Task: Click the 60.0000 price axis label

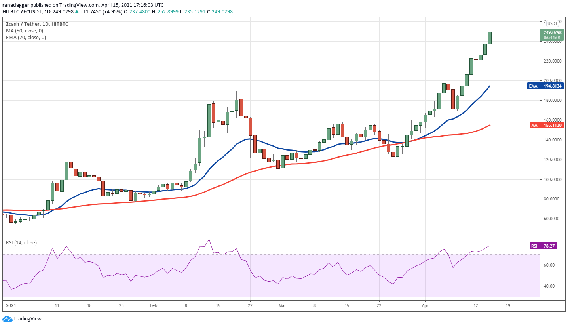Action: coord(551,219)
